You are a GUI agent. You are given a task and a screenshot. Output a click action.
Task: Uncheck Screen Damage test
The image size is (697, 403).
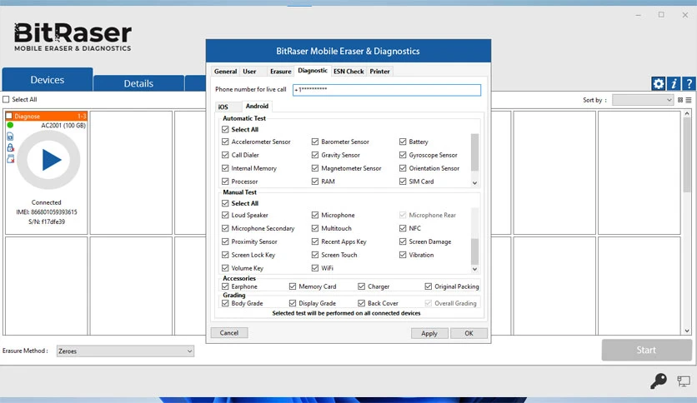403,241
